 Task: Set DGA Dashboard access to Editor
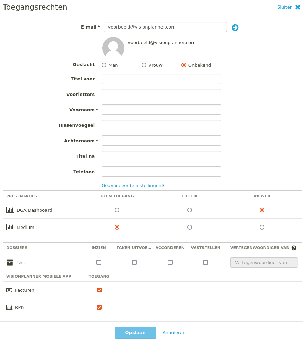point(190,210)
